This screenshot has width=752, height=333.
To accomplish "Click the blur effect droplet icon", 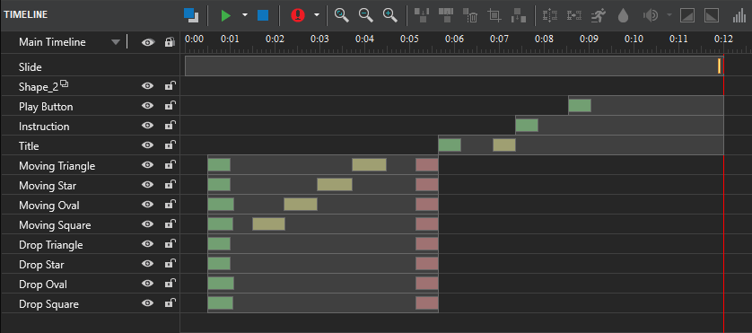I will pos(623,15).
